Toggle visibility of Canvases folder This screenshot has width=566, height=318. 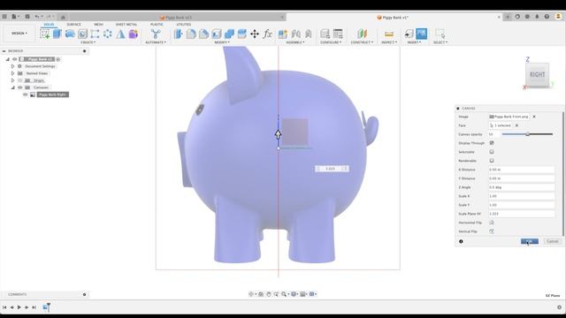coord(20,87)
